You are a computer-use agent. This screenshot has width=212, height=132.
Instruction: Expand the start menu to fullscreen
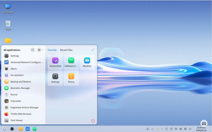click(x=93, y=50)
